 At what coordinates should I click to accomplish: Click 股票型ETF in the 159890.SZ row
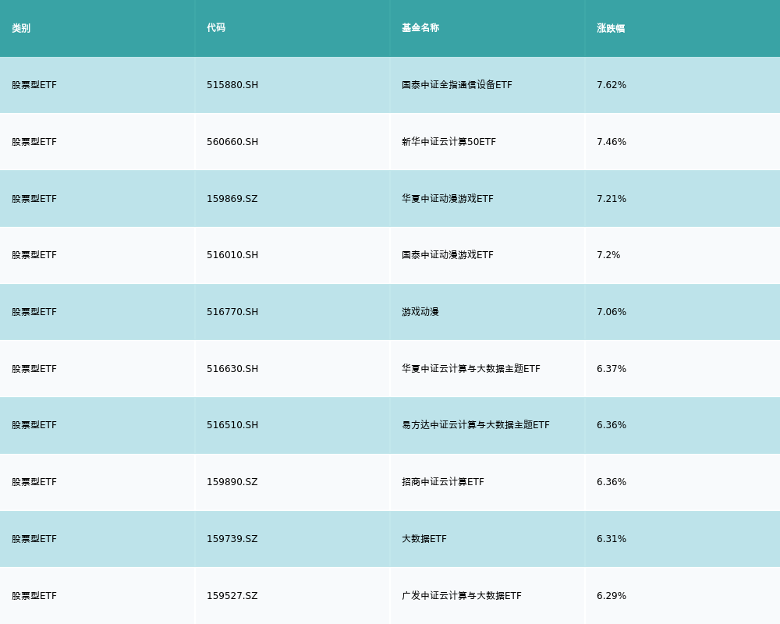tap(34, 482)
